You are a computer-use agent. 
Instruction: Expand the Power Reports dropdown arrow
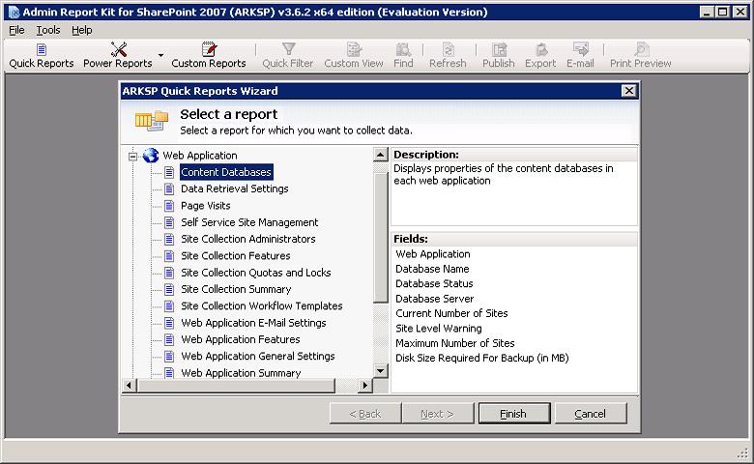pos(160,55)
